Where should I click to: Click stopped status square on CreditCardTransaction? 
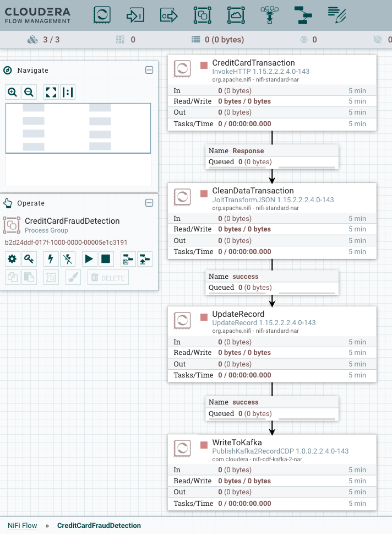[x=204, y=66]
